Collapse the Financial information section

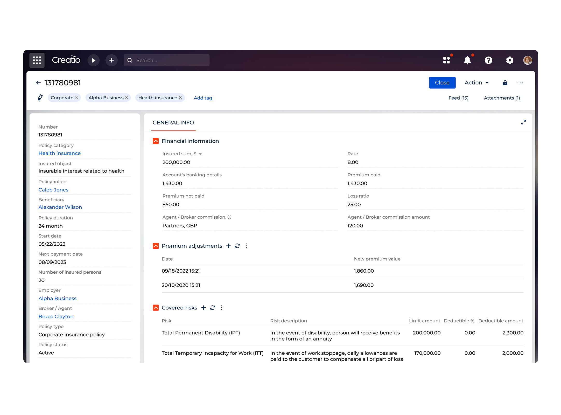coord(156,141)
